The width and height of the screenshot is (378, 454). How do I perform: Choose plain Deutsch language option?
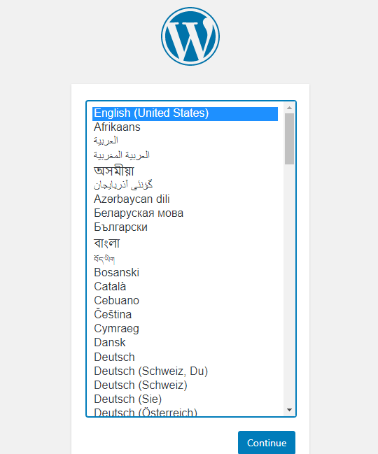pyautogui.click(x=185, y=357)
